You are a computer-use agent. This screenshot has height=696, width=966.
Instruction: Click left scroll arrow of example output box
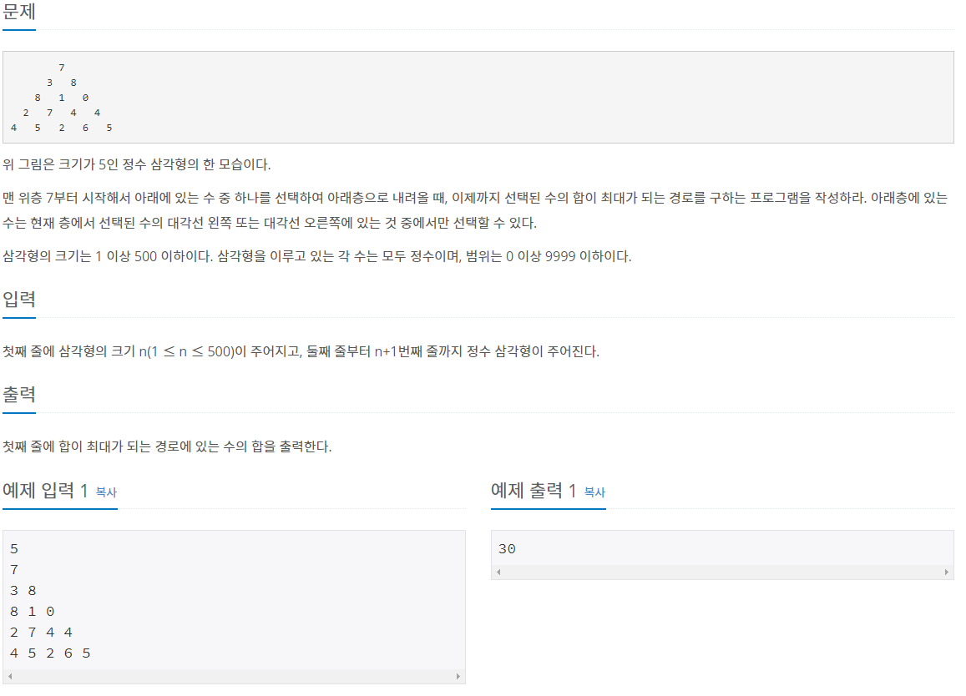pos(498,572)
